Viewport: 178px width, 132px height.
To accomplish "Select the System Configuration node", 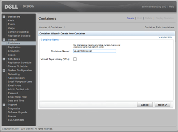I will coord(20,70).
